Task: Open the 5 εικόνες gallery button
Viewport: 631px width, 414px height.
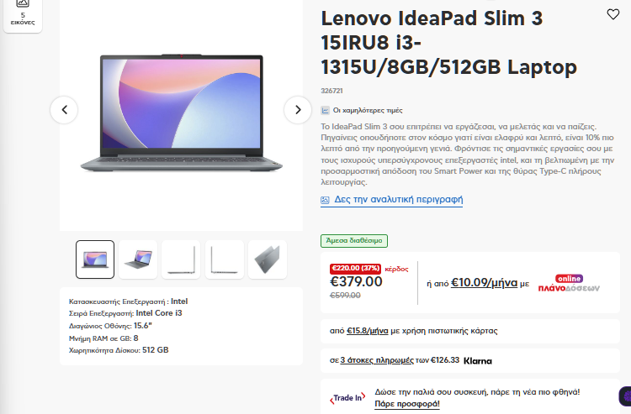Action: pos(23,13)
